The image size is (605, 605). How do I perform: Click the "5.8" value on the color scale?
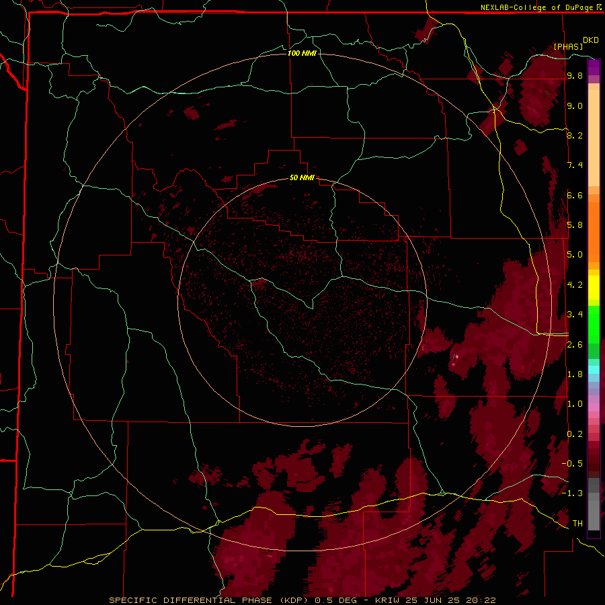575,225
